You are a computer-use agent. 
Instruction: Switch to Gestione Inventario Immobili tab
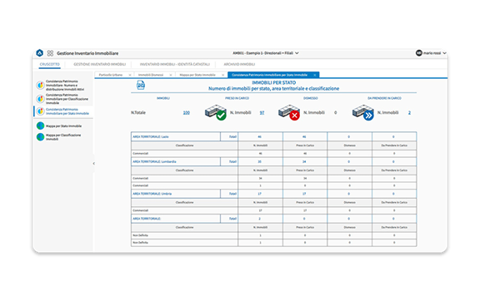(x=99, y=64)
